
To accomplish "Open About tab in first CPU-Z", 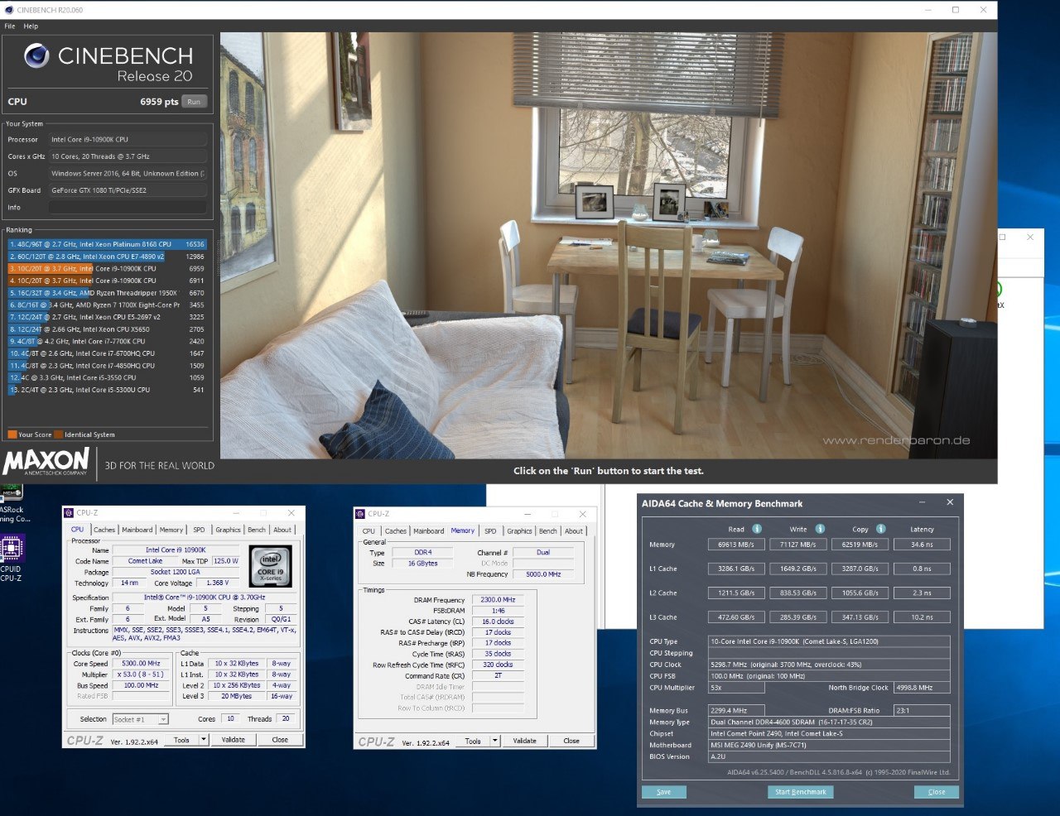I will pos(282,530).
